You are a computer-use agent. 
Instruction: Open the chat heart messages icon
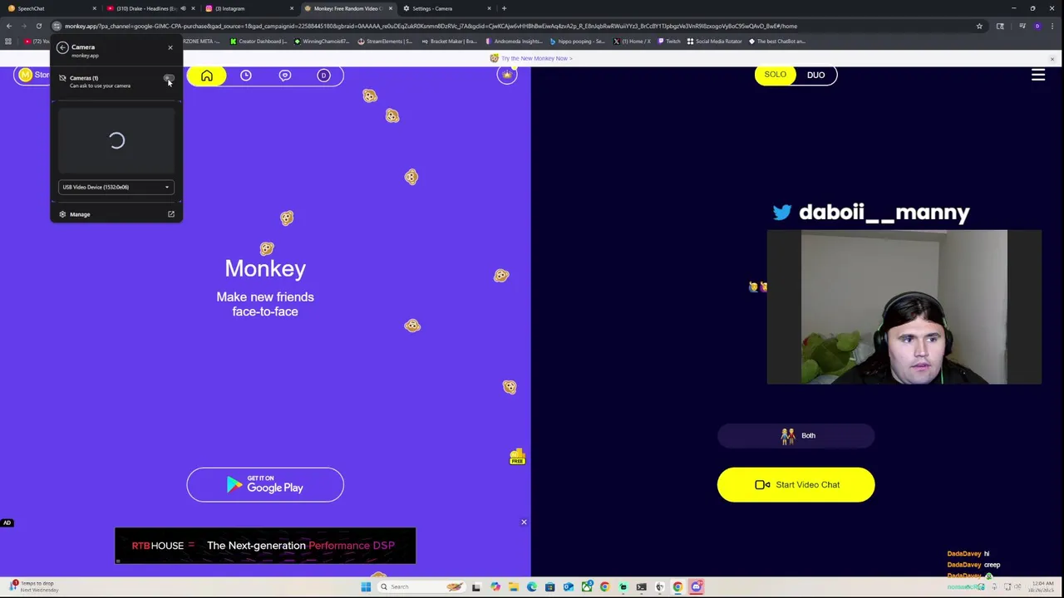pos(285,76)
